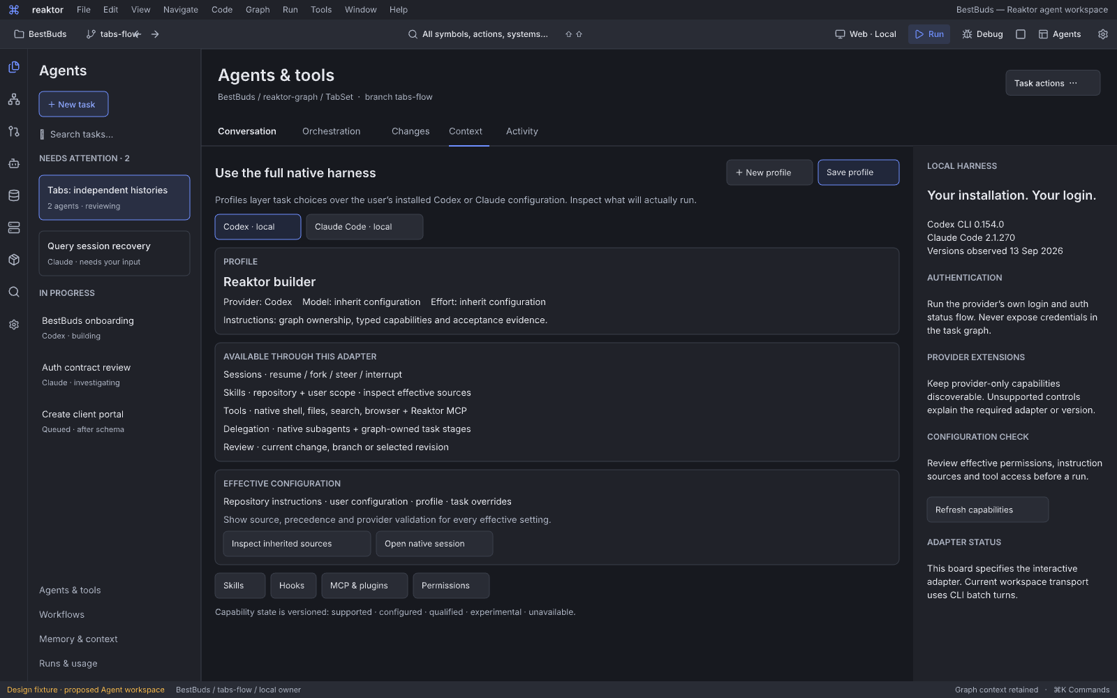Select the Codex · local profile toggle
This screenshot has width=1117, height=698.
(x=258, y=227)
